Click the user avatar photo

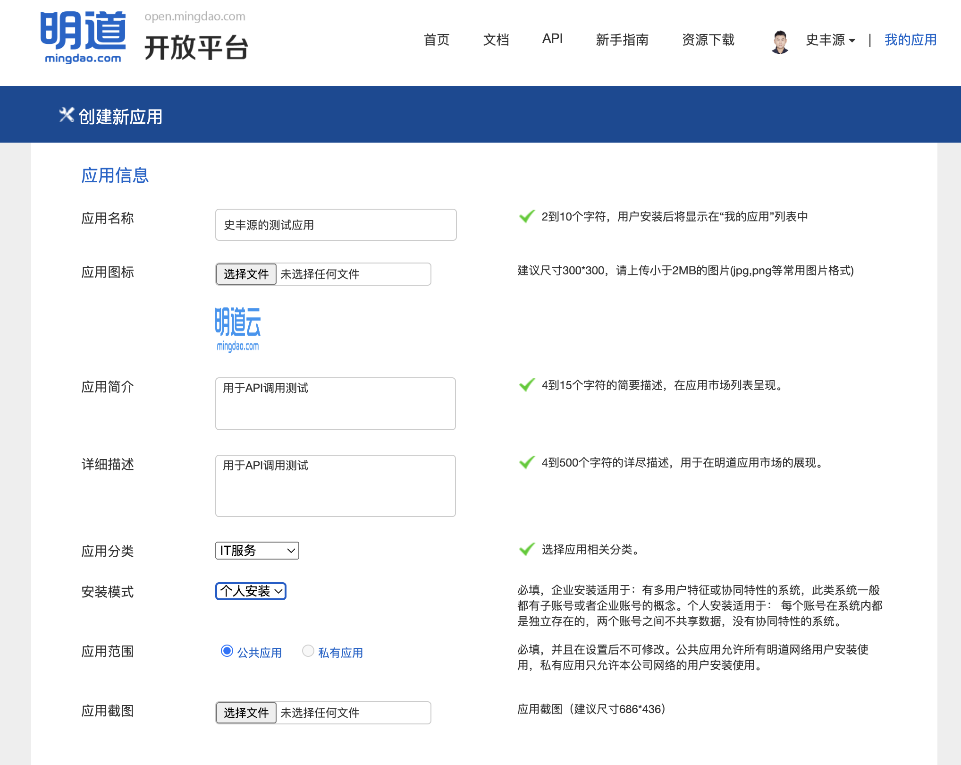point(780,41)
